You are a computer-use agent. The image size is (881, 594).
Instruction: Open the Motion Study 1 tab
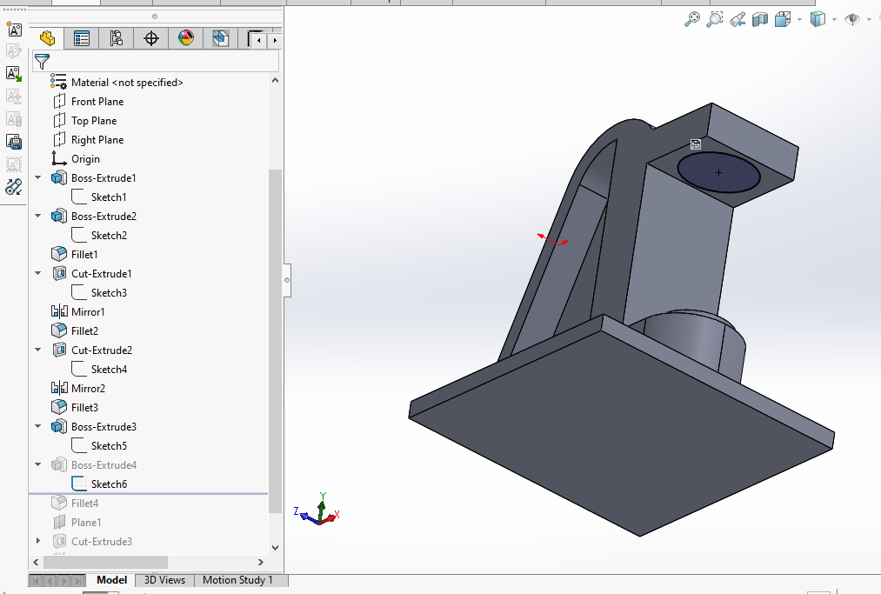coord(237,580)
